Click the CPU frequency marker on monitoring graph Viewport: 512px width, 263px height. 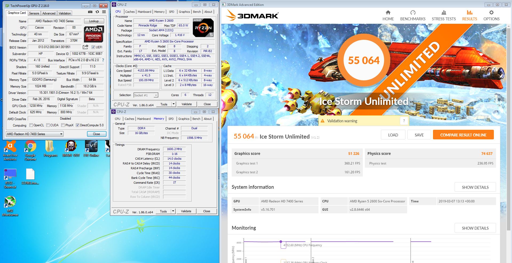point(281,242)
